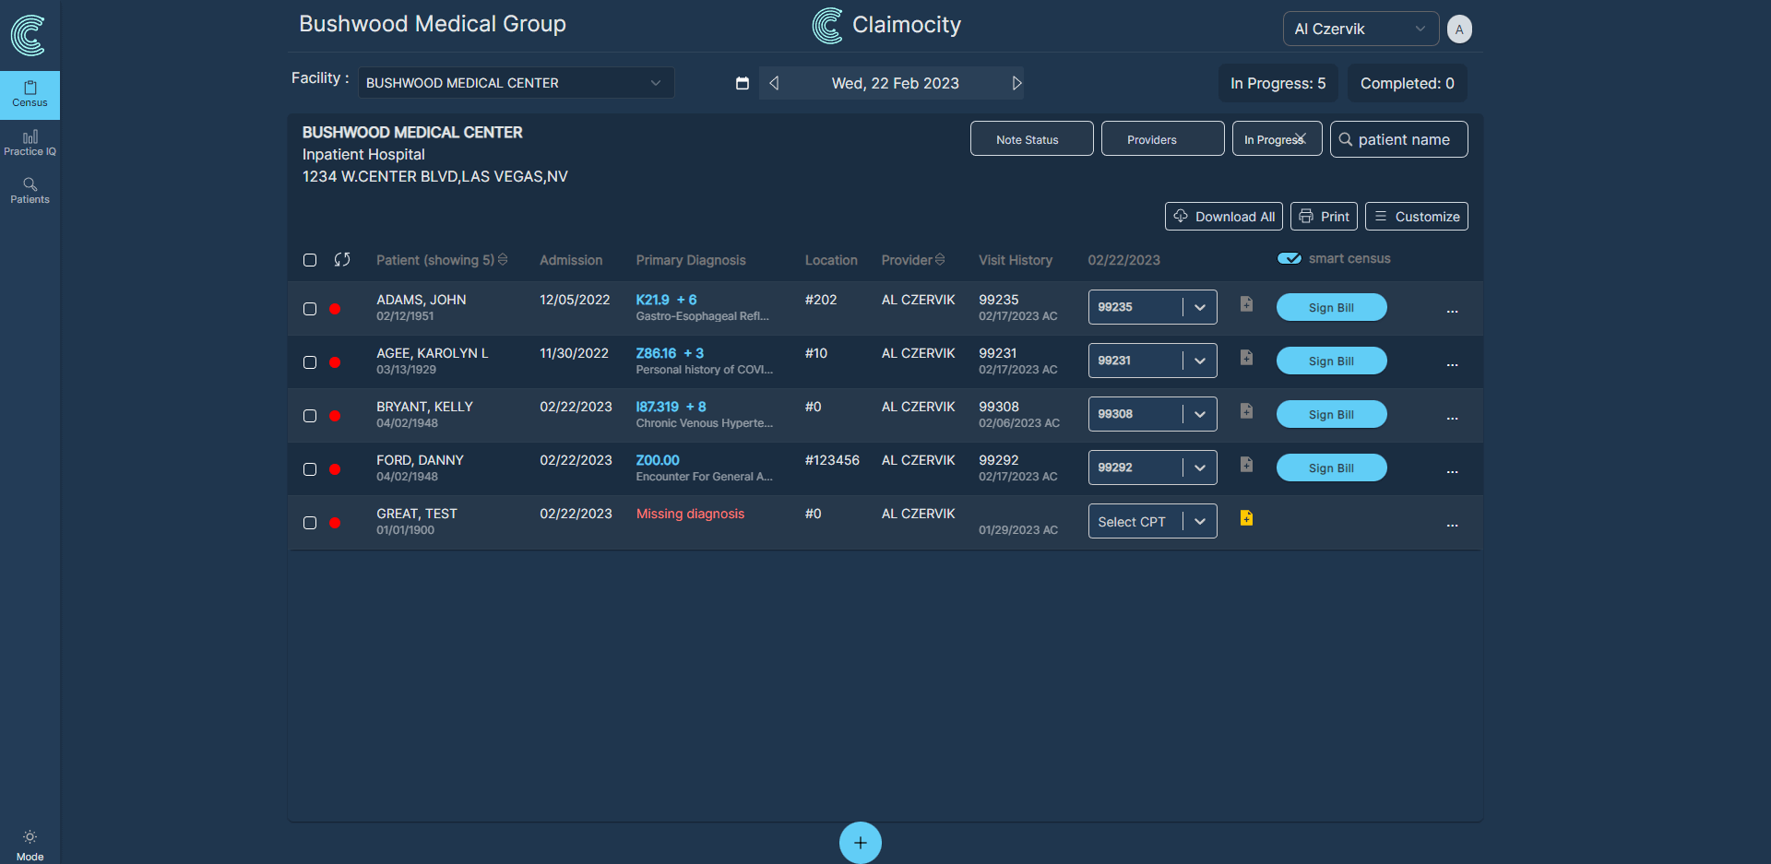Open the Census section in the sidebar
Viewport: 1771px width, 864px height.
coord(30,95)
